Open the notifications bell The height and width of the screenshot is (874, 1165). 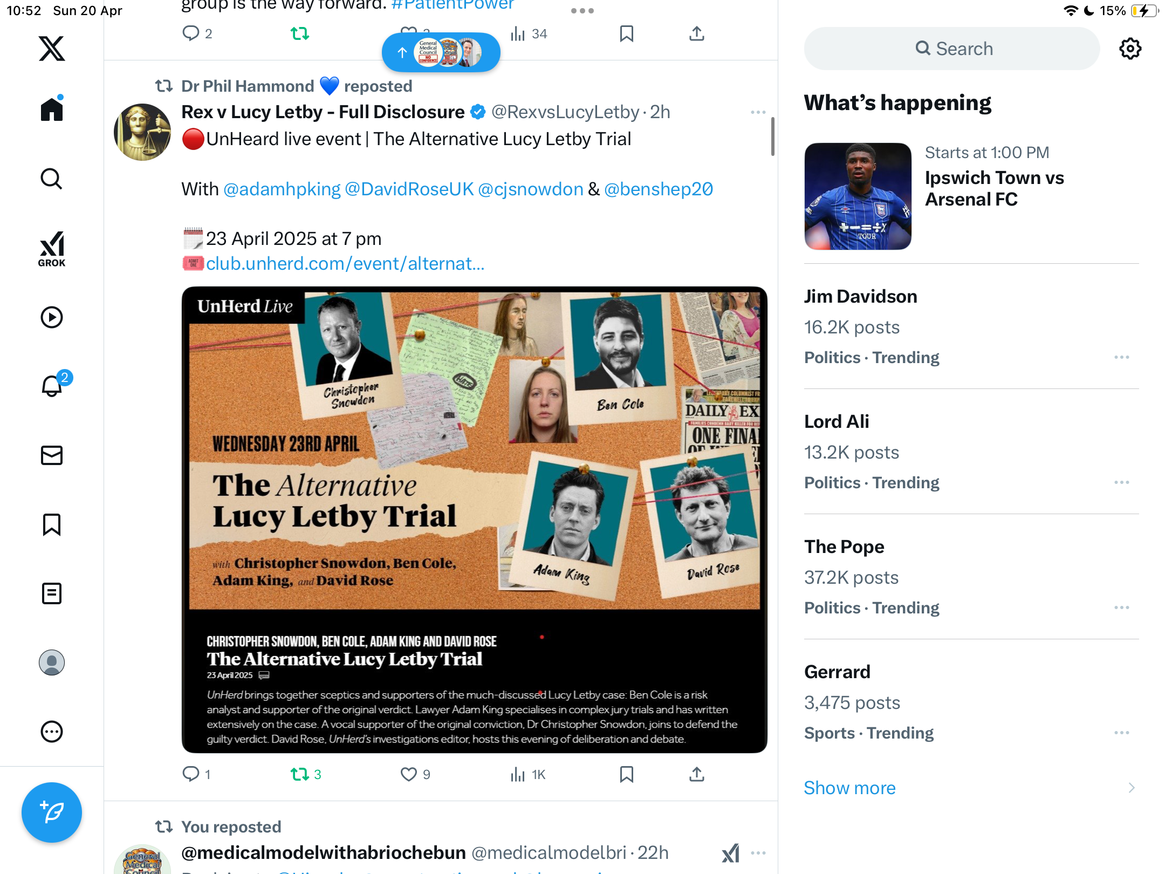tap(52, 386)
